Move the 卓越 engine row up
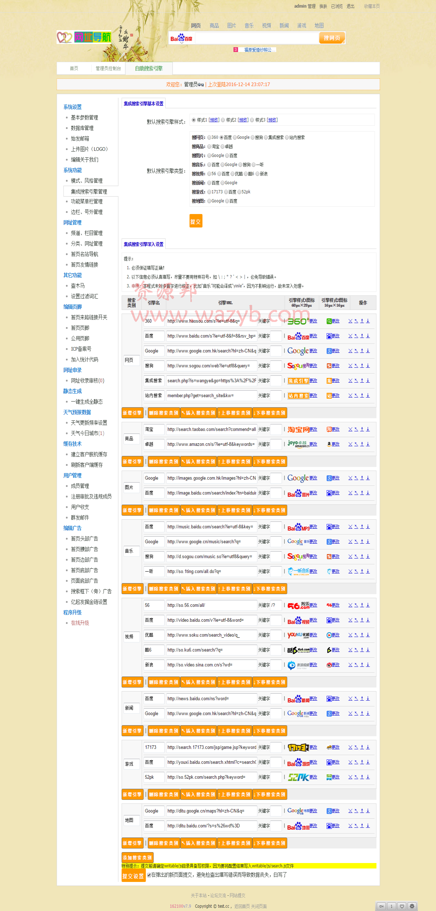The image size is (436, 911). coord(362,444)
